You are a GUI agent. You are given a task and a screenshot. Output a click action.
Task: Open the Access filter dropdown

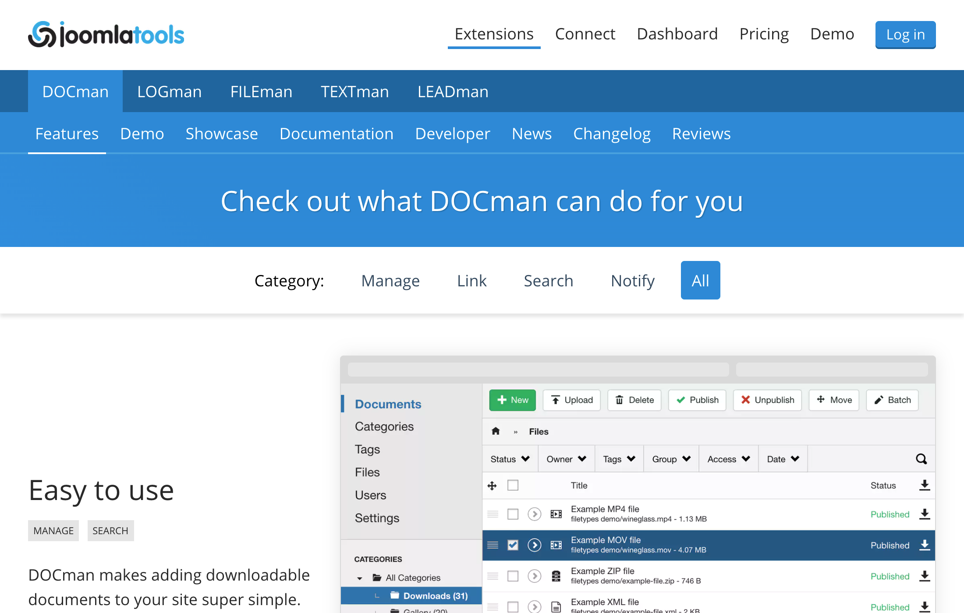click(729, 459)
